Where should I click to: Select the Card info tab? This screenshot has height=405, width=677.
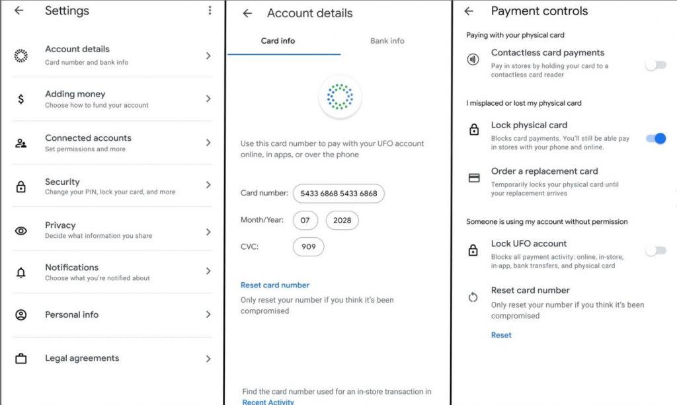click(x=278, y=41)
